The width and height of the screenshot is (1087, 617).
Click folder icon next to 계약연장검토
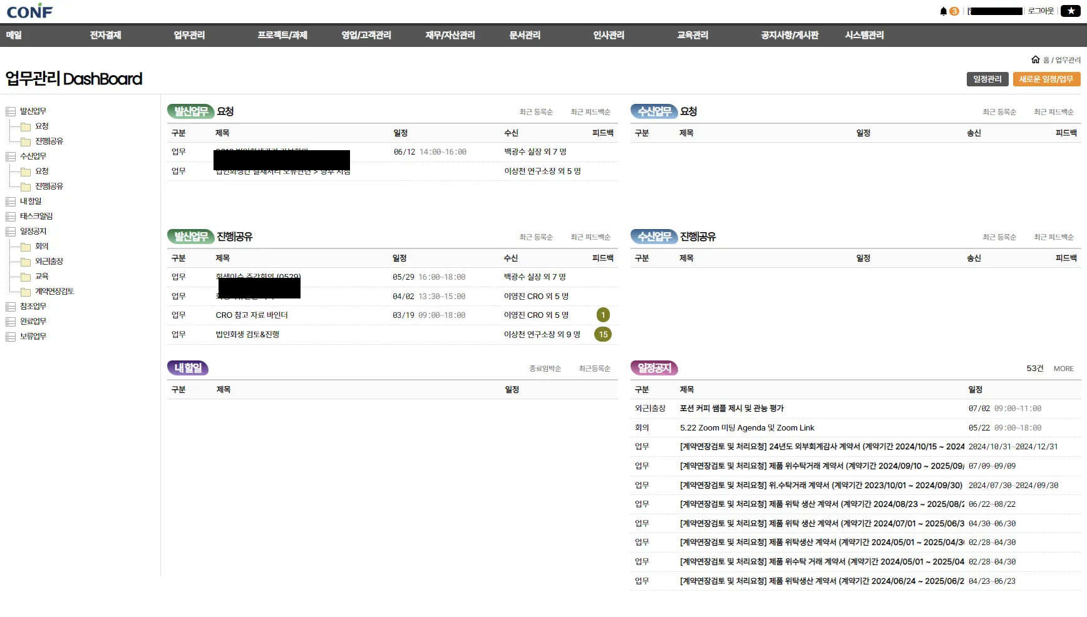point(26,292)
